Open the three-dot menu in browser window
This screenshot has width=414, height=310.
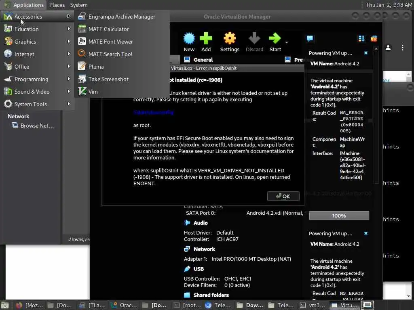tap(403, 48)
